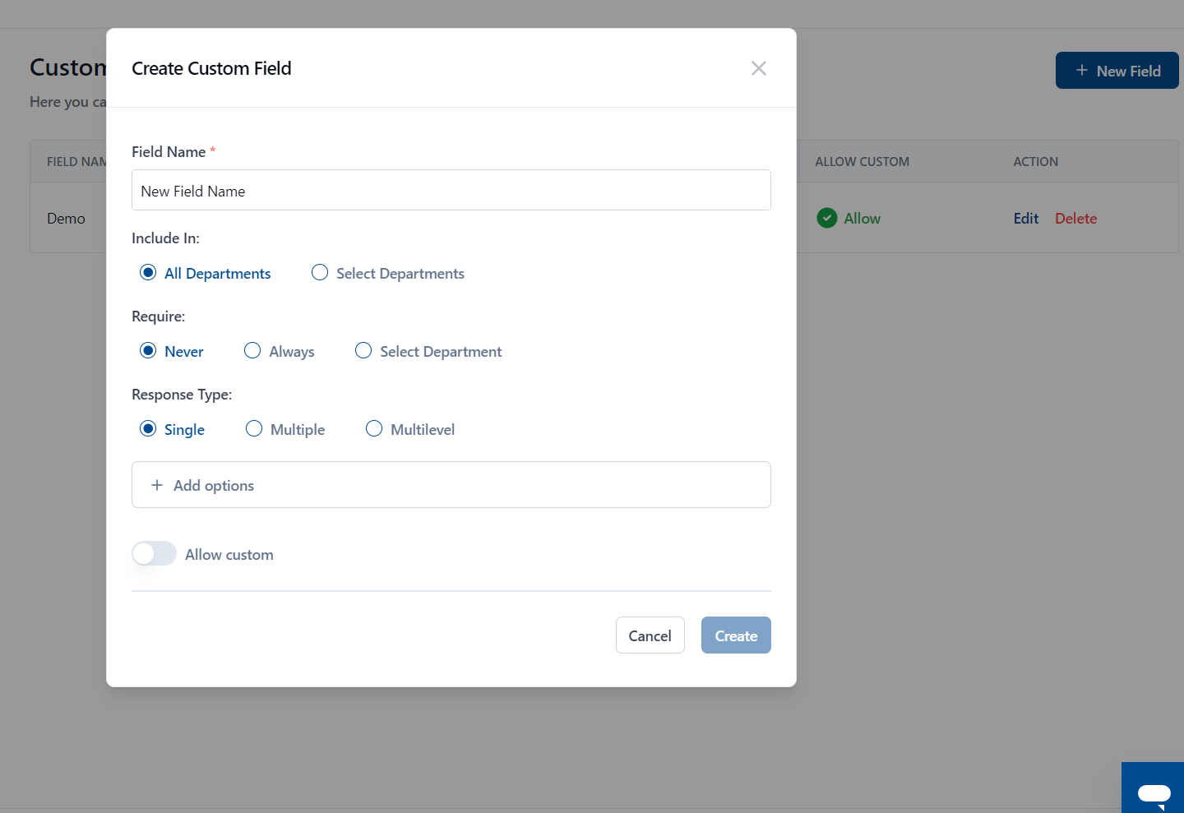Select Multiple response type

(x=254, y=429)
